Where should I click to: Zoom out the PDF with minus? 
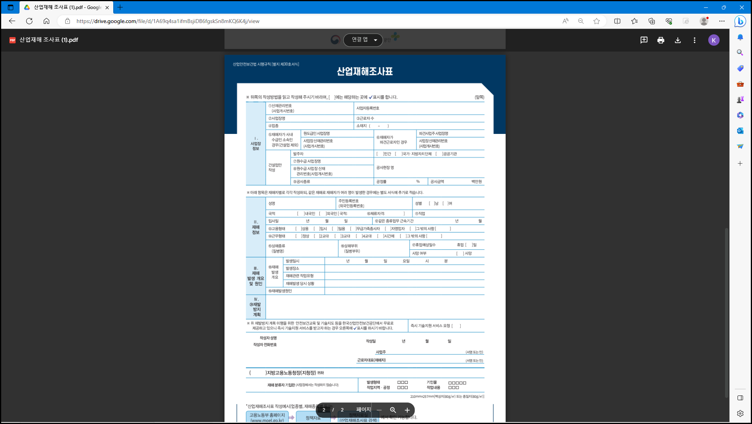(379, 410)
